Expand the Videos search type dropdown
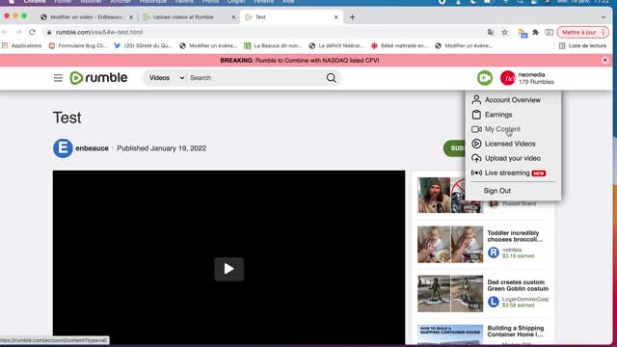Viewport: 617px width, 347px height. pyautogui.click(x=166, y=78)
